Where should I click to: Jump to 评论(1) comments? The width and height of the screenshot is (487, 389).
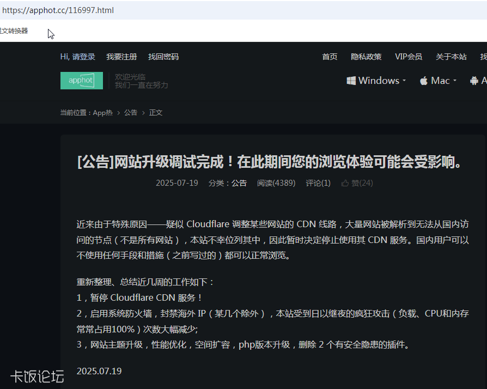point(318,183)
